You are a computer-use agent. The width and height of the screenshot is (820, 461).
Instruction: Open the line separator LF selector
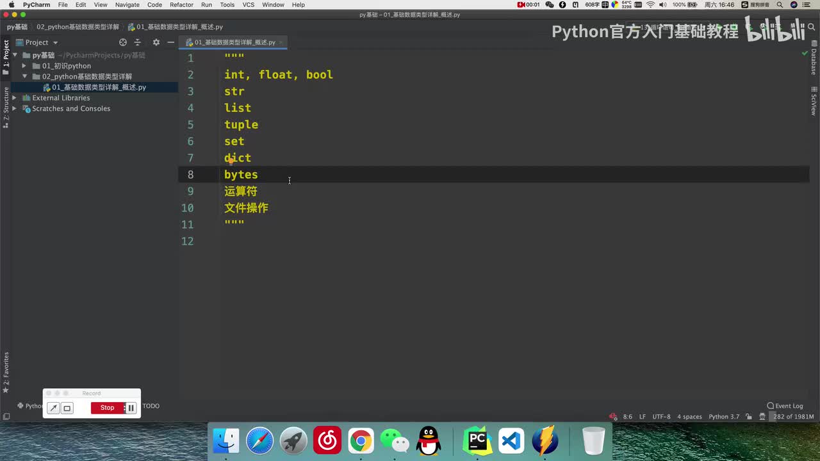(643, 417)
